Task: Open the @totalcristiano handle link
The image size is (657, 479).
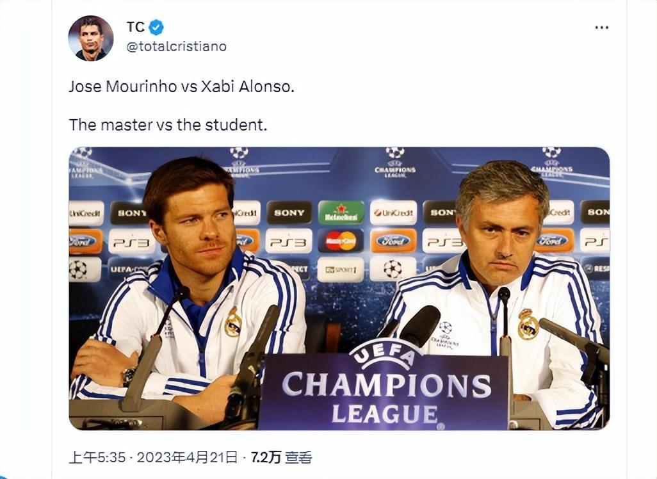Action: [176, 46]
